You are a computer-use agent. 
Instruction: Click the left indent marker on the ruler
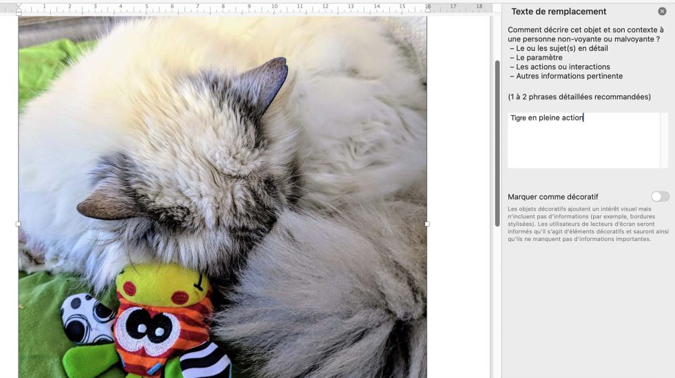click(19, 9)
